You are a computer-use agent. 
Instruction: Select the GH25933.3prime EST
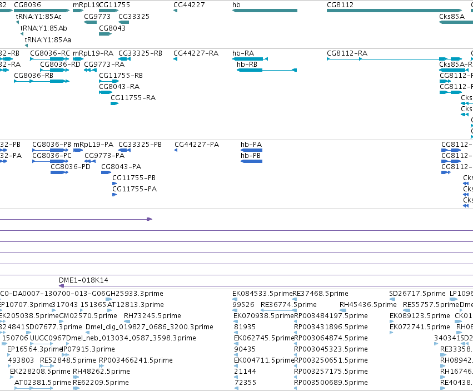[x=109, y=299]
